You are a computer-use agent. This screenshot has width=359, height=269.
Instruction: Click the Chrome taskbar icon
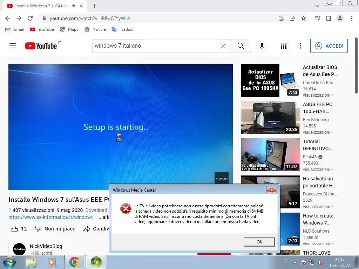74,262
